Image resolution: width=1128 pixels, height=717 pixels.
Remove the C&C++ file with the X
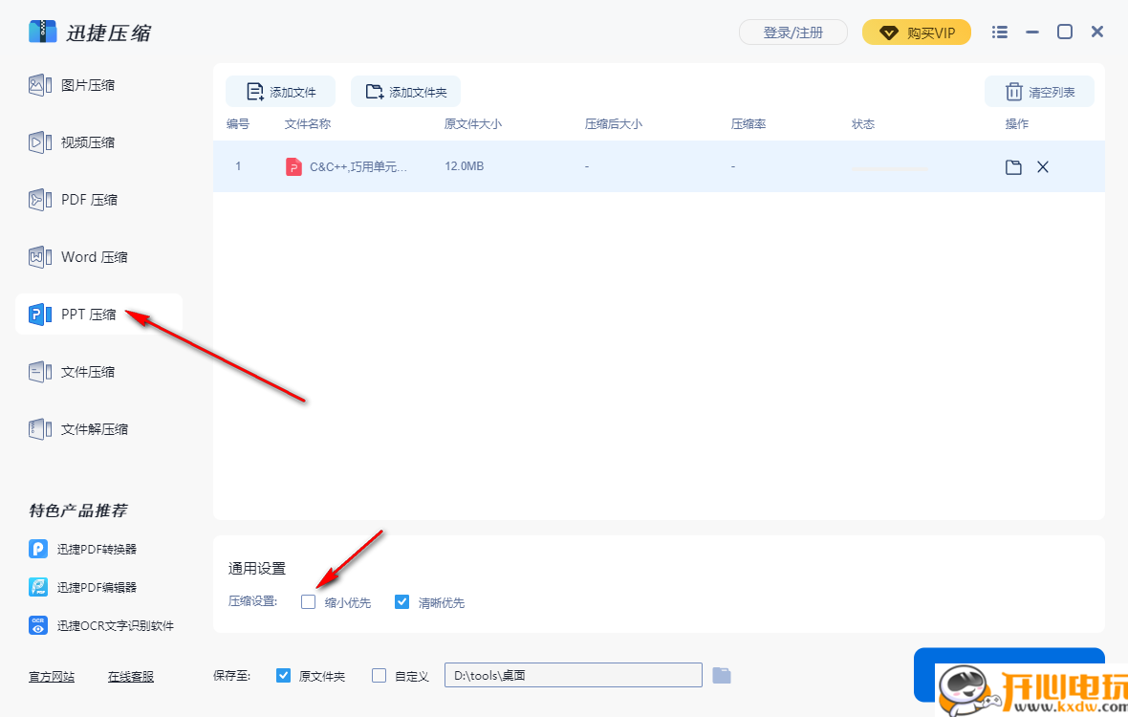point(1043,166)
